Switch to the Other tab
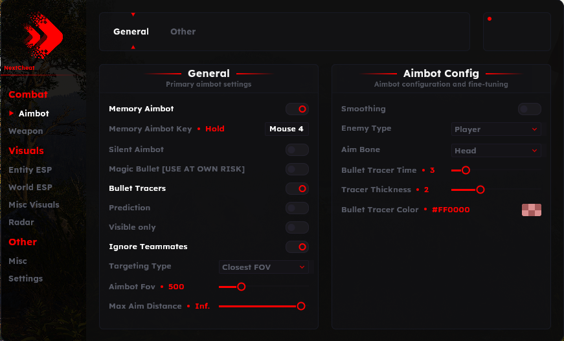 point(183,32)
